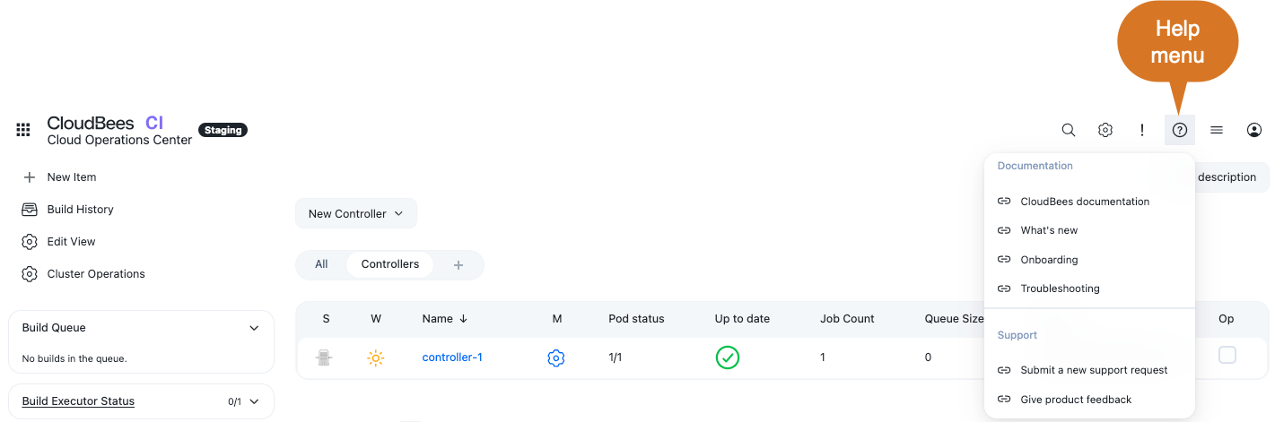
Task: Click the M column header
Action: tap(557, 318)
